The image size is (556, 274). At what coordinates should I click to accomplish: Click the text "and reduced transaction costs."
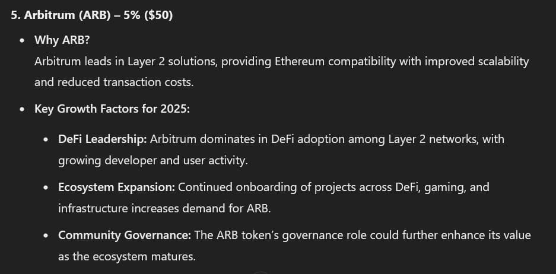[x=114, y=82]
